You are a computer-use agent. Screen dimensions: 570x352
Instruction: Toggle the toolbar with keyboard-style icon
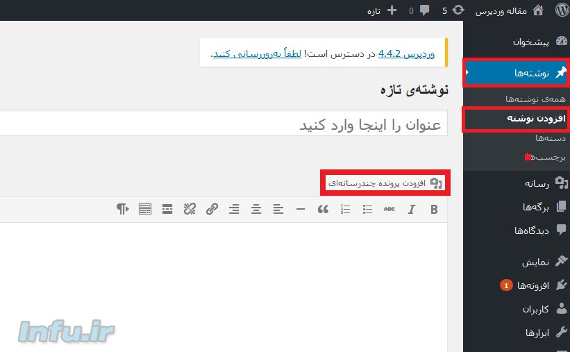pos(145,209)
